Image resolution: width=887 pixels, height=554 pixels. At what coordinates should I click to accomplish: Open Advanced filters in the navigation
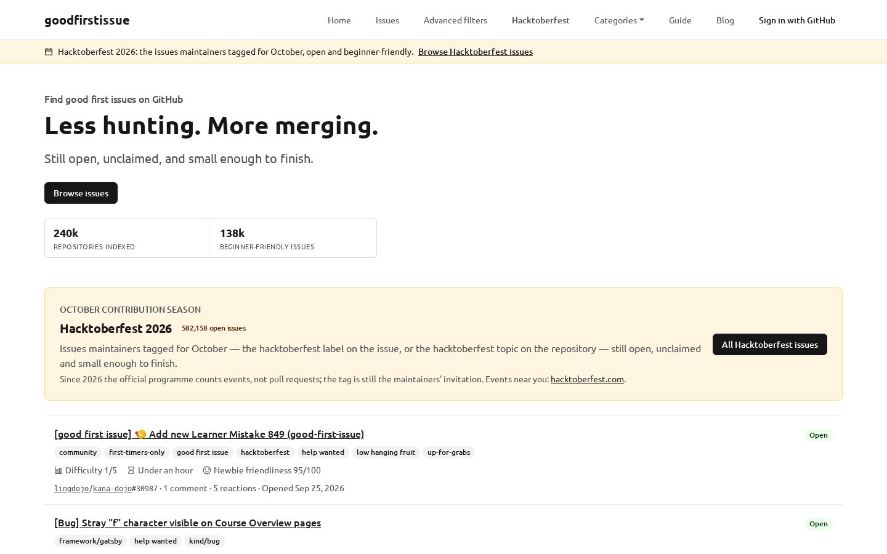tap(455, 20)
